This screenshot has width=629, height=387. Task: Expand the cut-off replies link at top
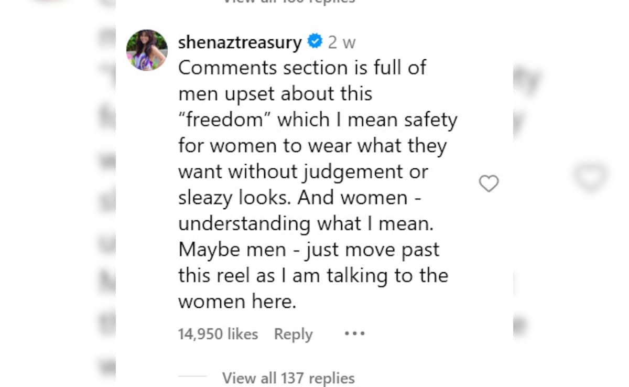click(288, 2)
